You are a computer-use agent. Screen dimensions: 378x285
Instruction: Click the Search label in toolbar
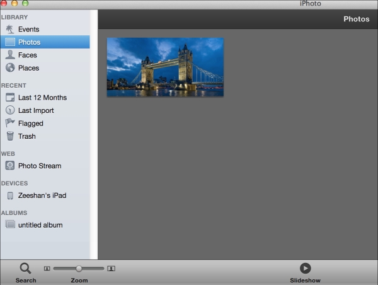click(x=26, y=281)
